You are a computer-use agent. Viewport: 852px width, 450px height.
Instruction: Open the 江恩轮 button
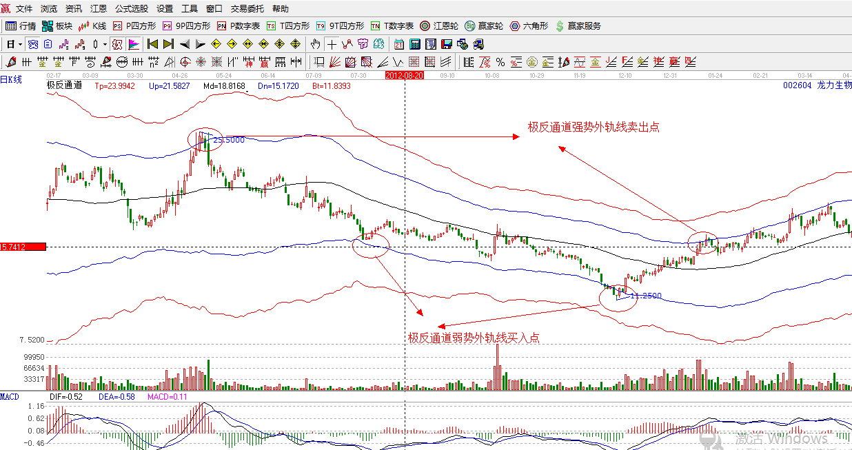(x=439, y=26)
